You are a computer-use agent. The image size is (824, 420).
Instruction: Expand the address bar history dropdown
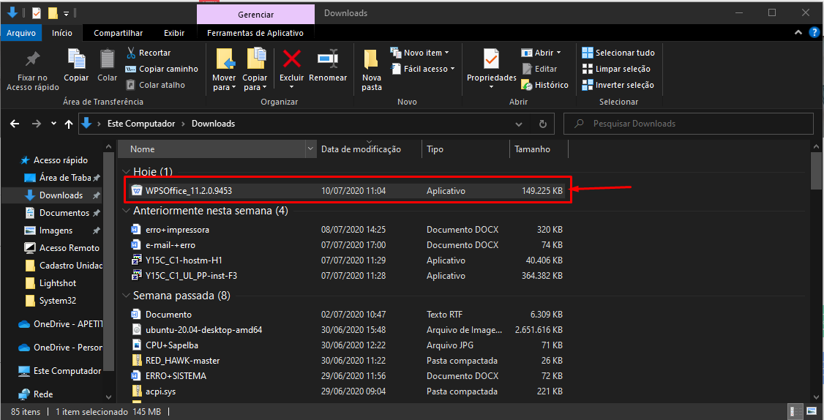tap(519, 124)
